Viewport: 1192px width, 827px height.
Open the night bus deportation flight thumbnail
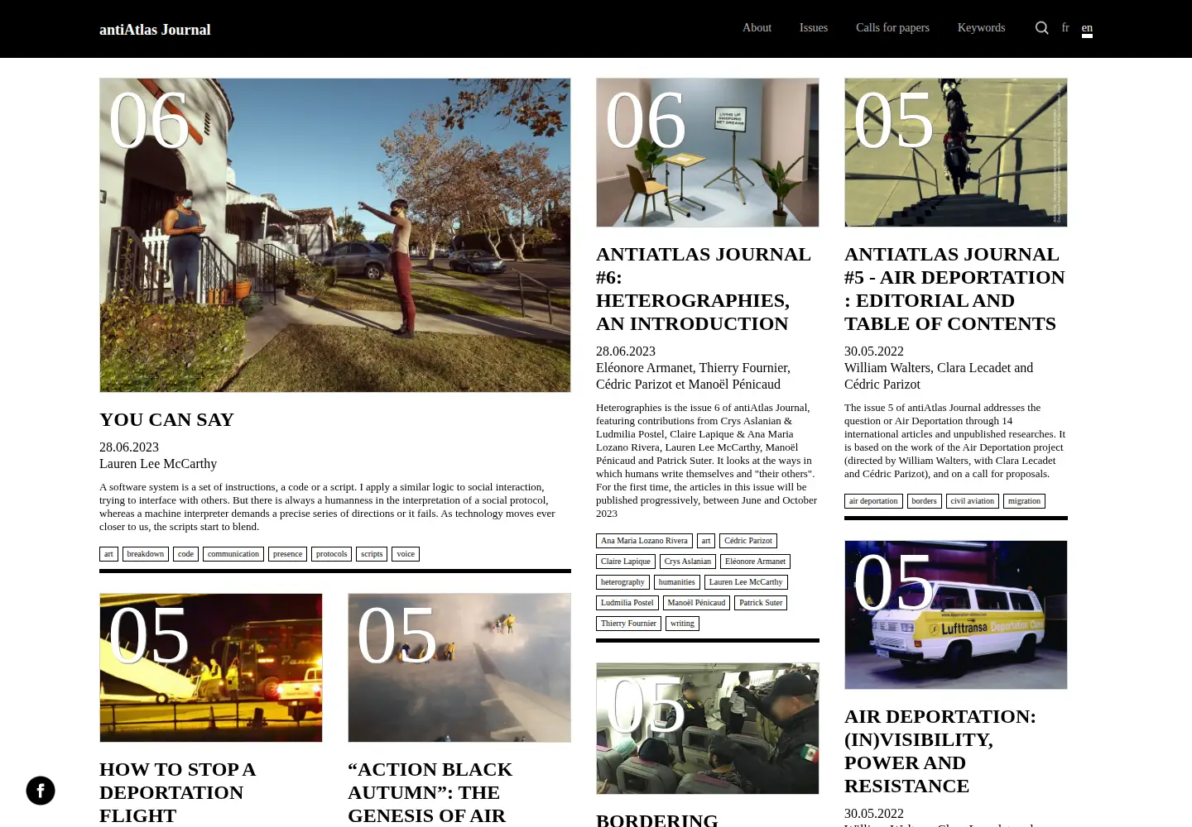click(x=211, y=667)
